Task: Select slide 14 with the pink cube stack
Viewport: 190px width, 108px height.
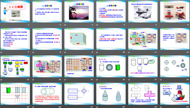Action: pyautogui.click(x=47, y=66)
